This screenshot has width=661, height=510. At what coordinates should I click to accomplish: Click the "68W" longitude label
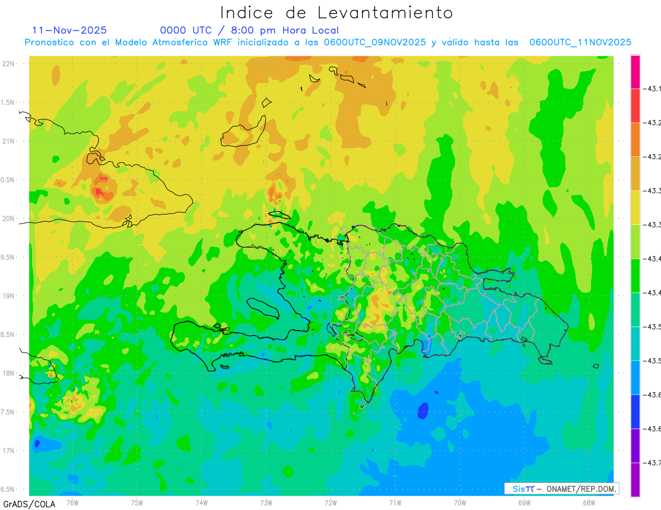[589, 502]
